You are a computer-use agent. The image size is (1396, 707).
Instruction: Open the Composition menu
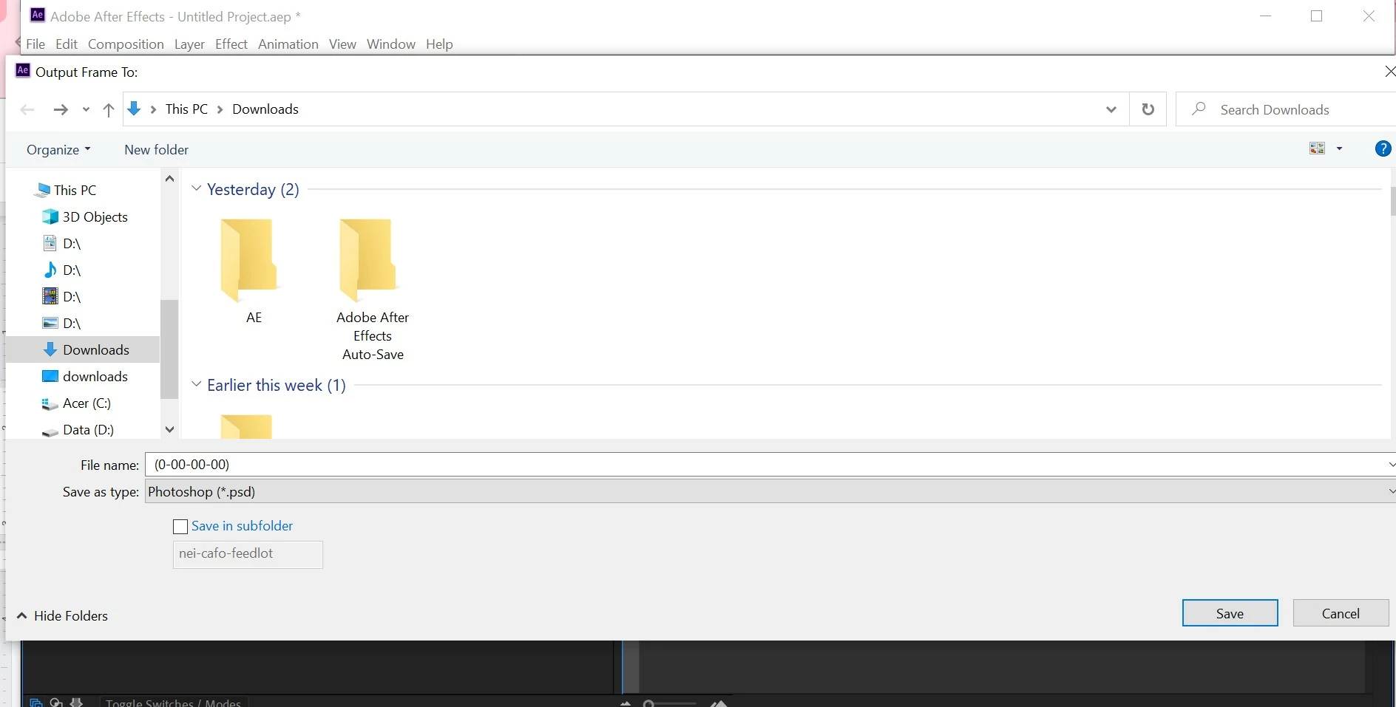pyautogui.click(x=126, y=44)
